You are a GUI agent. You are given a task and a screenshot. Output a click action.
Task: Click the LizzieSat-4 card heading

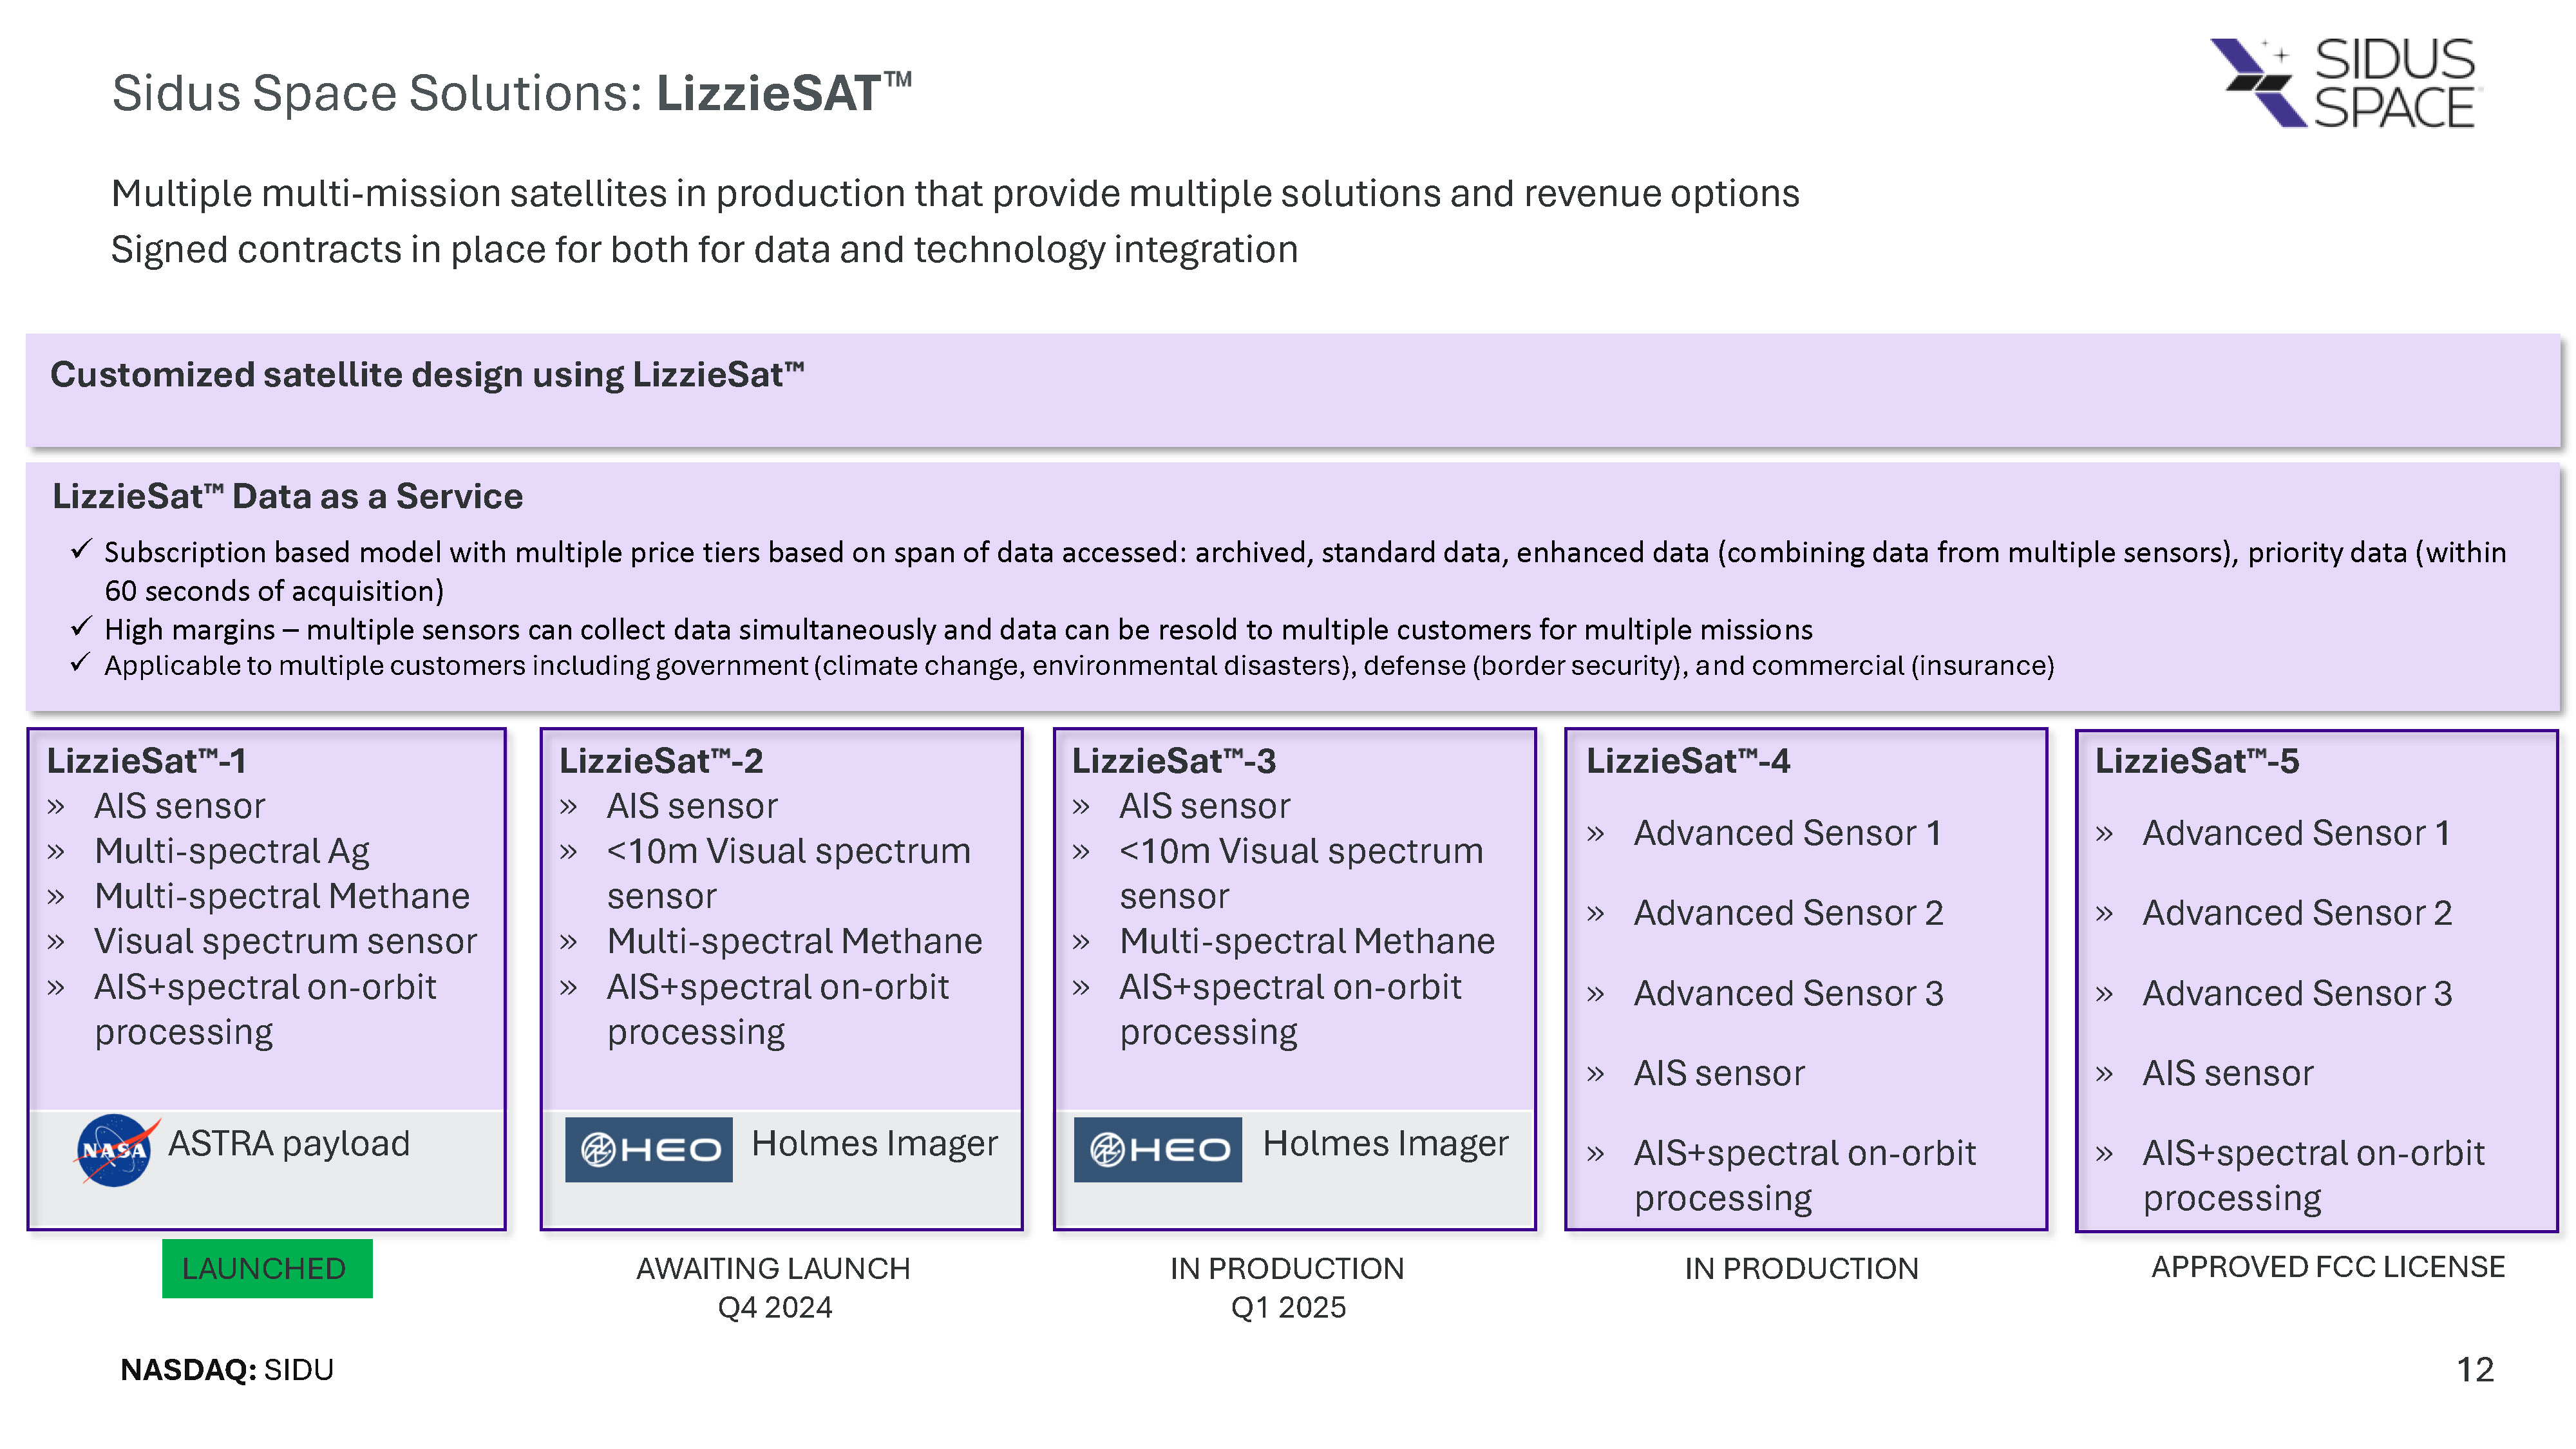[x=1687, y=761]
